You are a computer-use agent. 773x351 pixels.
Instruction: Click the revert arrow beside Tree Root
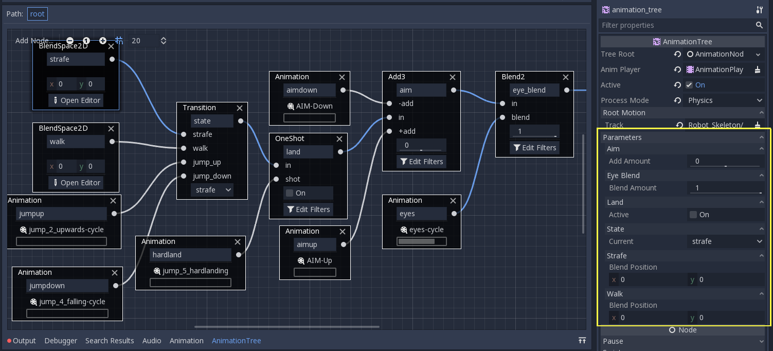tap(678, 54)
